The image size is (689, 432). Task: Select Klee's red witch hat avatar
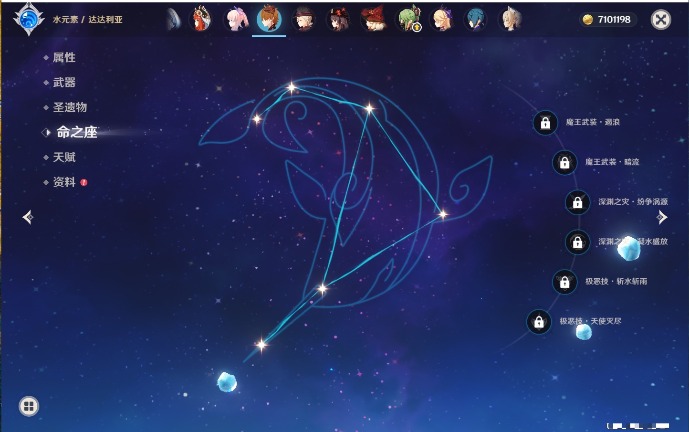click(x=373, y=20)
